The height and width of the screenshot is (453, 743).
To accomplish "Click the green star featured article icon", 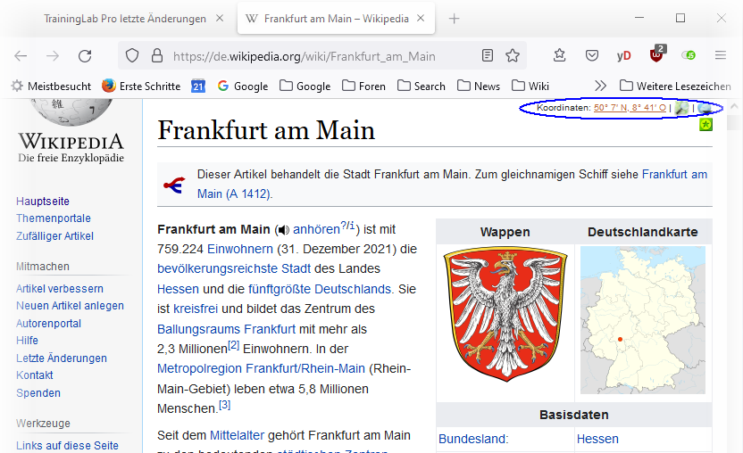I will [705, 125].
